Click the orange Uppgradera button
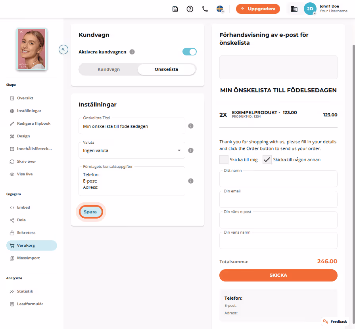The width and height of the screenshot is (355, 329). click(x=258, y=9)
